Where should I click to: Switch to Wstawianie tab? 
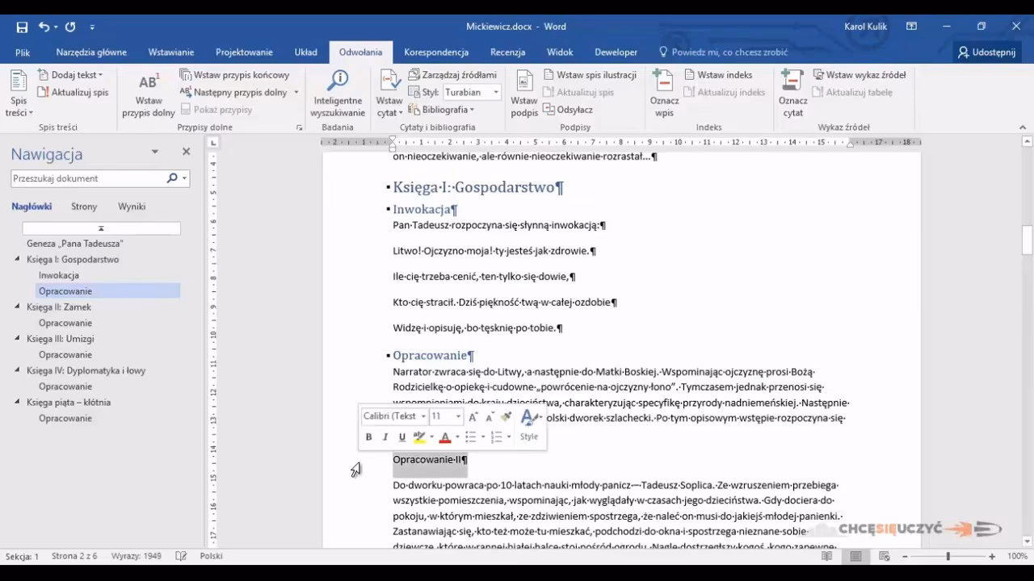[171, 52]
